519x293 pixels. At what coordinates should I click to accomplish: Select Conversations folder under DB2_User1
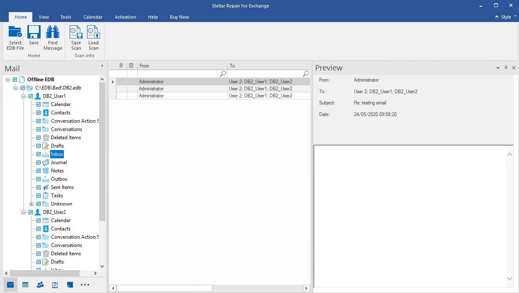point(66,129)
